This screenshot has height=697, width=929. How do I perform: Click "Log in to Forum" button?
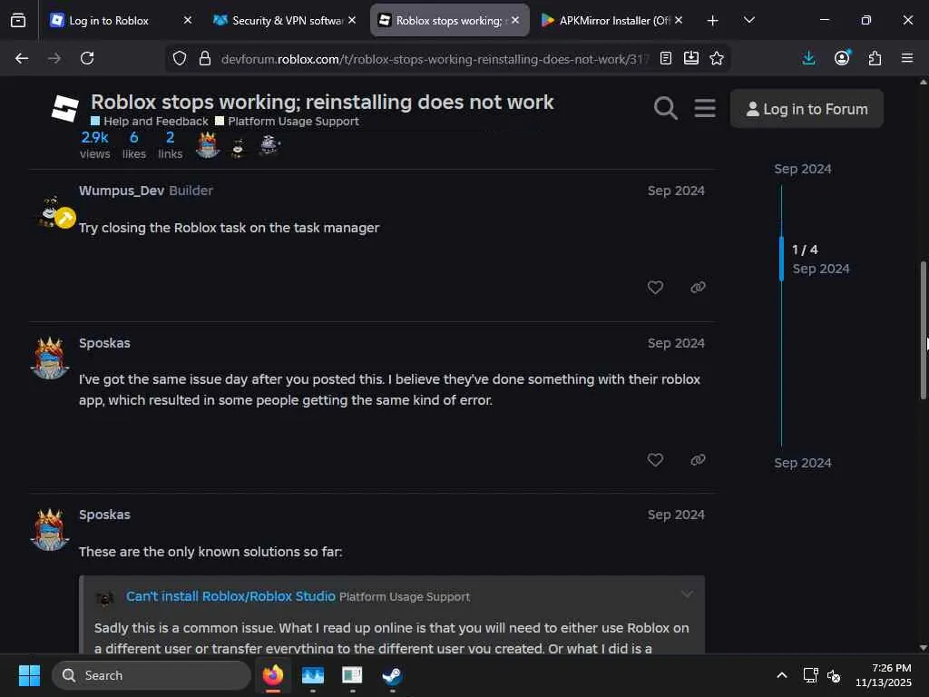click(807, 109)
